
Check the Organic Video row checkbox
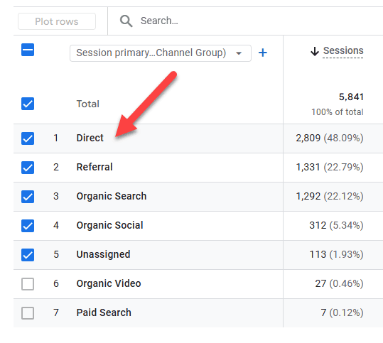(x=28, y=284)
